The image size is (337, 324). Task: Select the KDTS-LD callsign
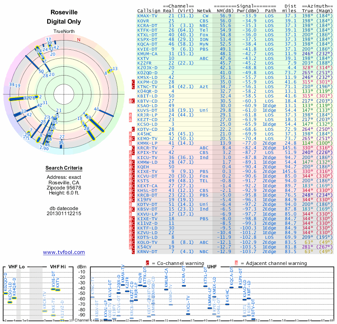[x=147, y=237]
